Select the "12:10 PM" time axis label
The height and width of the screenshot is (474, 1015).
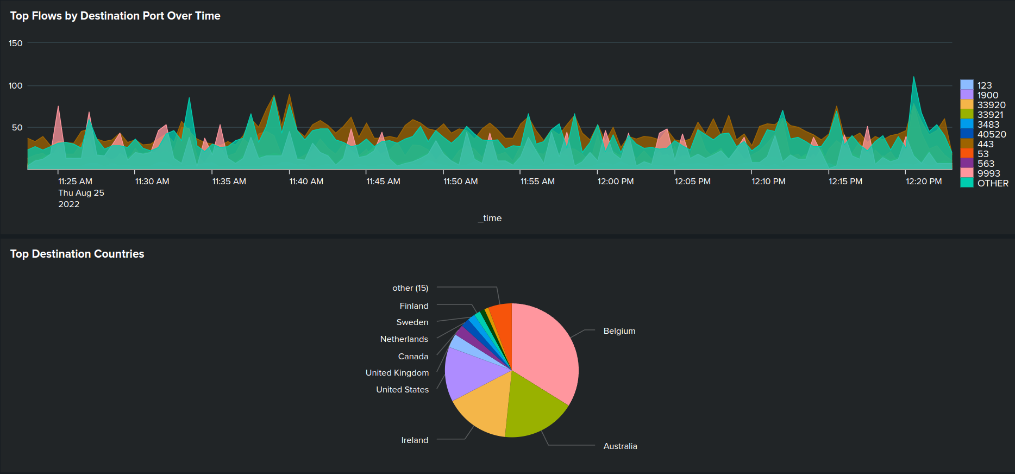[769, 182]
